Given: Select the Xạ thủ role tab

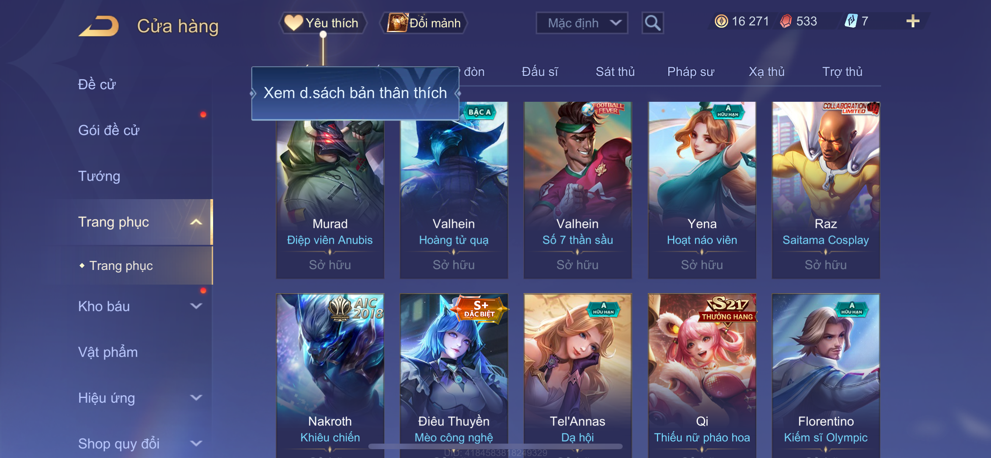Looking at the screenshot, I should 766,72.
